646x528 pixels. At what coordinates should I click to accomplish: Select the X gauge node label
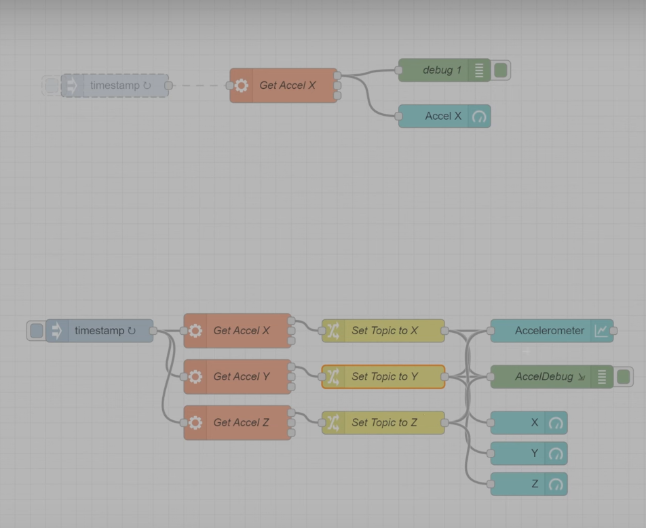[x=534, y=423]
